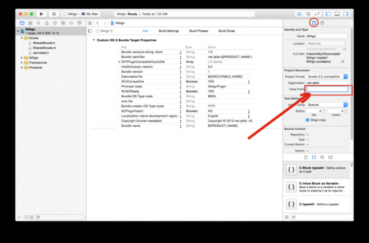Open the related items grid menu
The image size is (369, 243).
(x=90, y=23)
